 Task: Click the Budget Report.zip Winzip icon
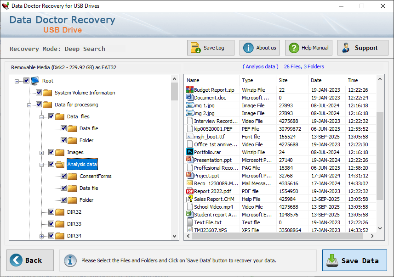point(190,89)
